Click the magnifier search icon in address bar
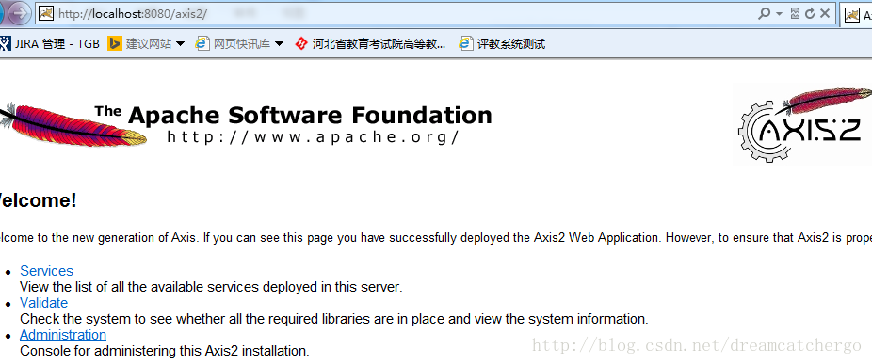 click(765, 13)
